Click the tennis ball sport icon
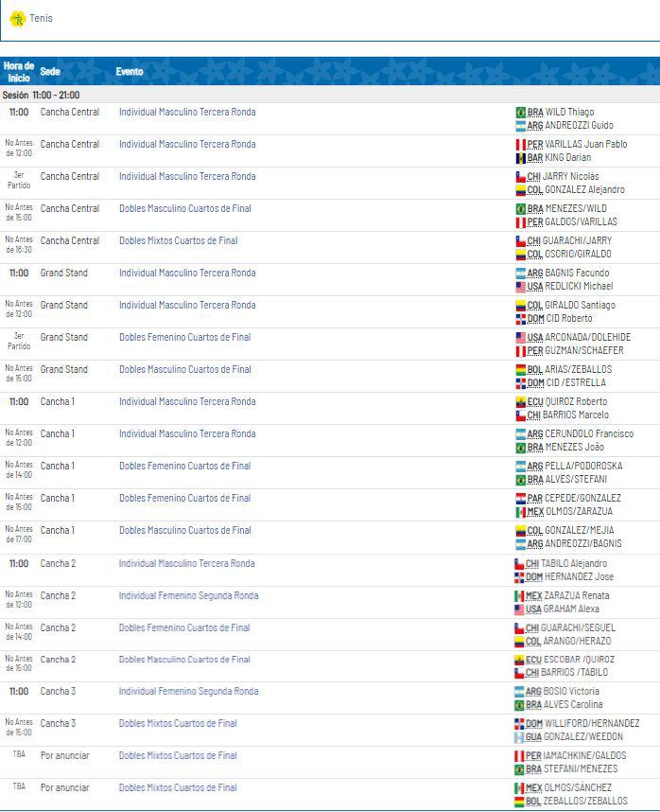 pos(18,17)
